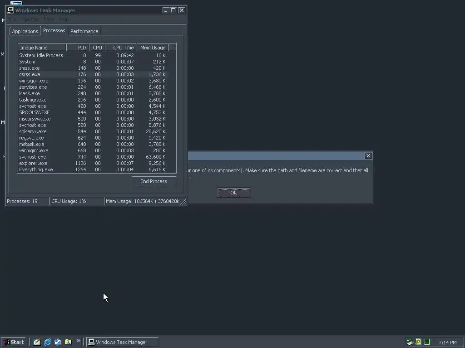Select the SPOOLSV.EXE process
This screenshot has height=348, width=465.
coord(93,112)
